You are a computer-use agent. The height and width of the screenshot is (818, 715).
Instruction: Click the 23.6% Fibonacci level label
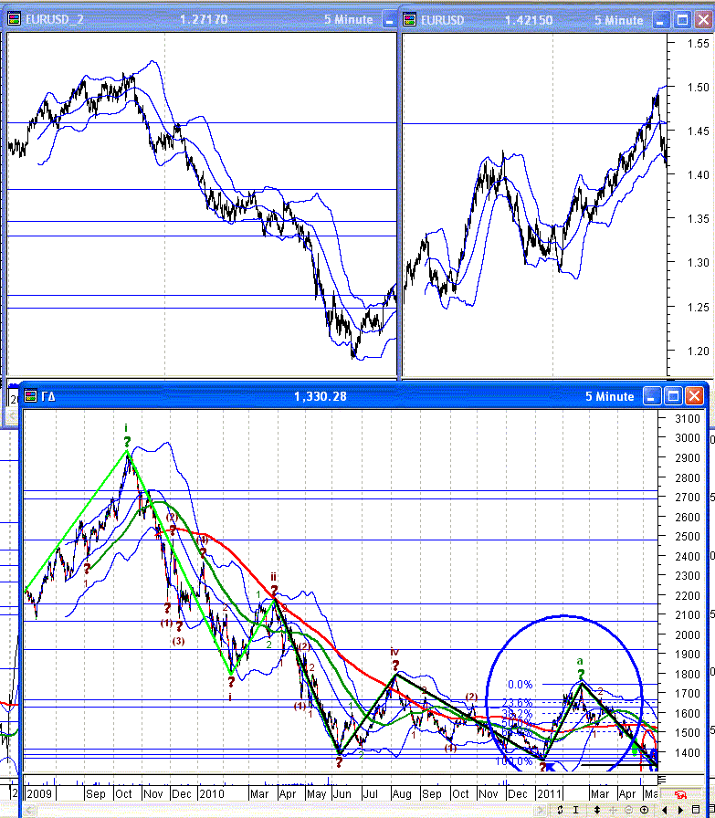517,703
